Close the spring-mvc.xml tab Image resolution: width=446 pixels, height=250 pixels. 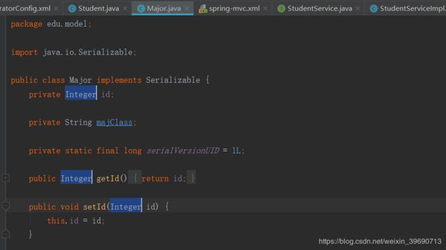click(x=266, y=8)
